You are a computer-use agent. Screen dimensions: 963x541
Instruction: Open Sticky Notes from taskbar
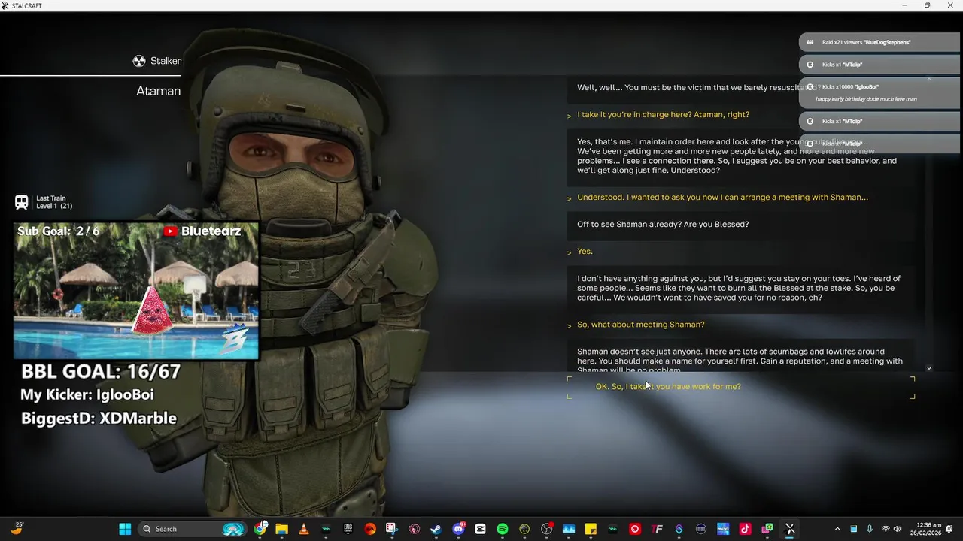[x=591, y=529]
